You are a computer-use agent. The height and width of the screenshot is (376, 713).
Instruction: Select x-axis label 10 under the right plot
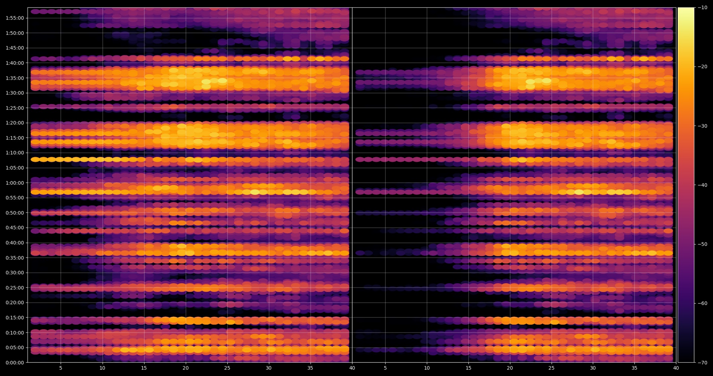pos(427,368)
